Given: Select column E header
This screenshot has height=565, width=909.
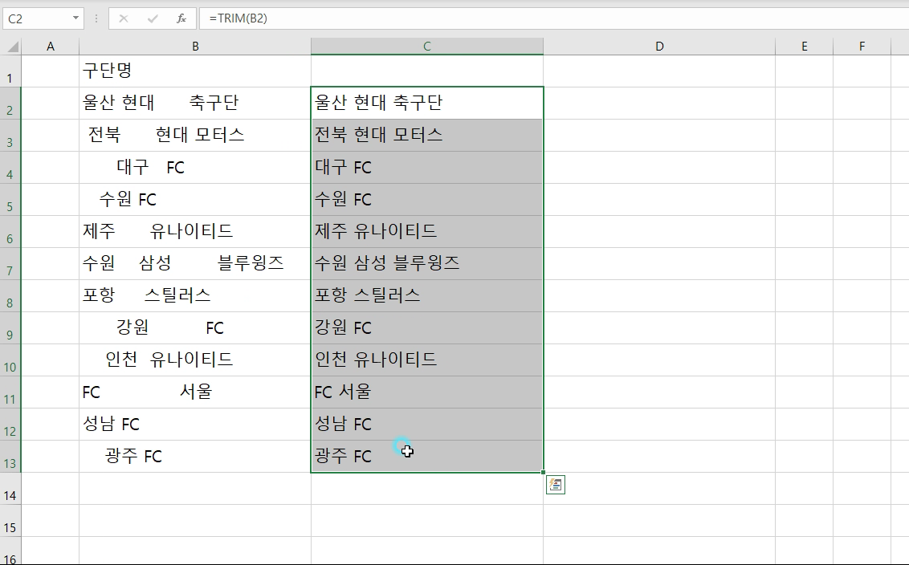Looking at the screenshot, I should 804,47.
